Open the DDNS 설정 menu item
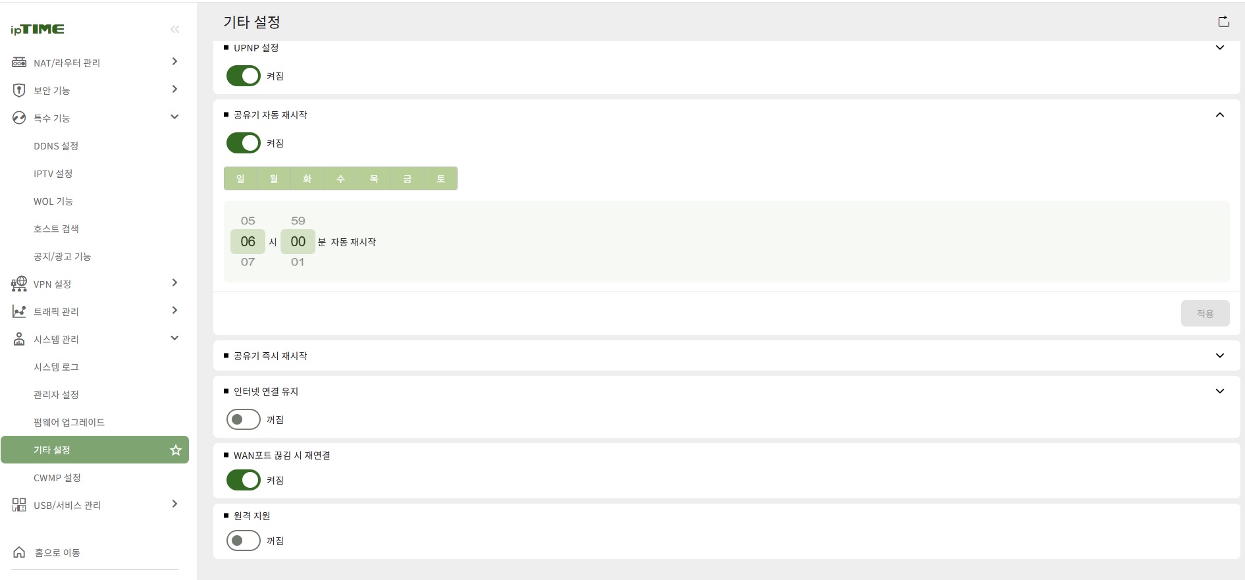1245x580 pixels. tap(56, 146)
